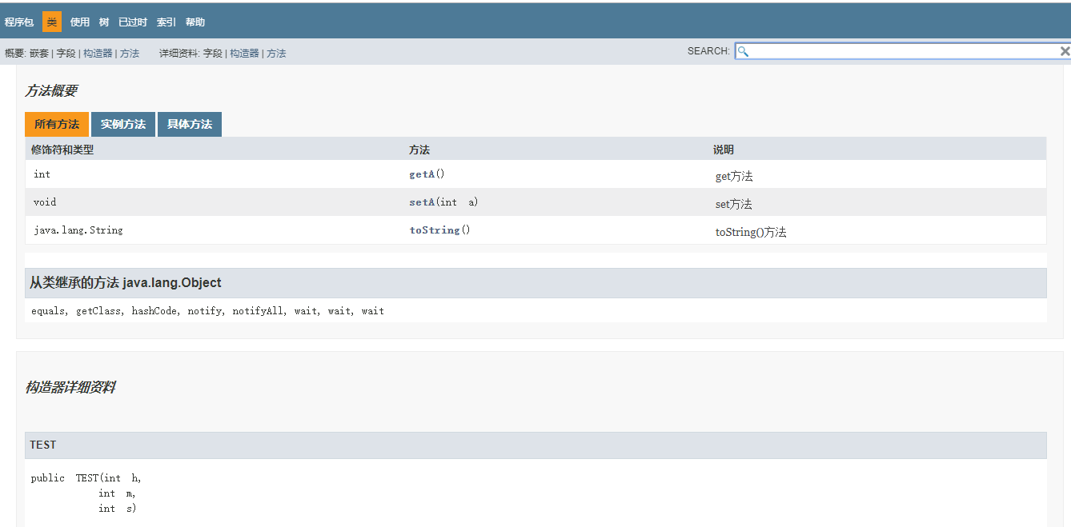Screen dimensions: 1071x527
Task: Switch to the 具体方法 tab
Action: [x=190, y=124]
